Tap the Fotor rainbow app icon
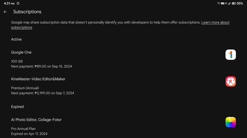This screenshot has height=138, width=247. click(x=231, y=122)
